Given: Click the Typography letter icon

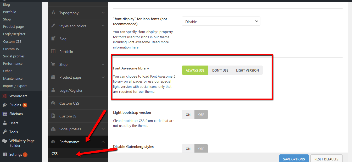Looking at the screenshot, I should click(53, 13).
